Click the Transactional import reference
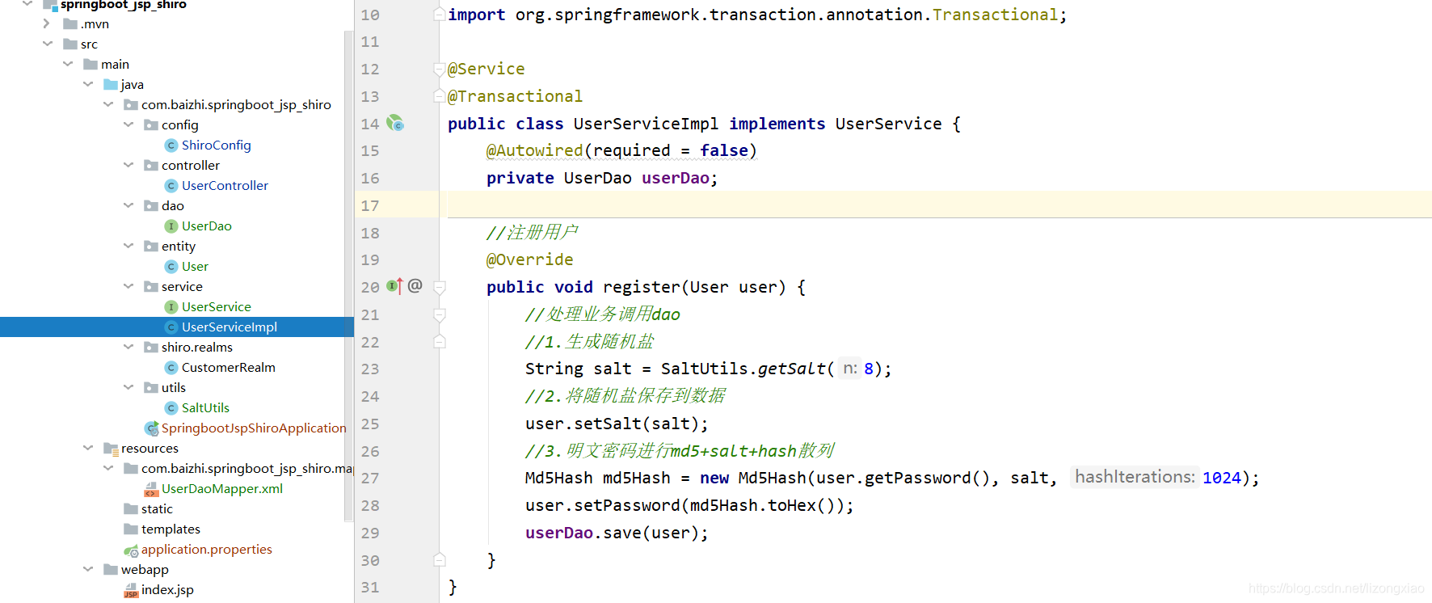This screenshot has width=1432, height=603. click(x=995, y=15)
